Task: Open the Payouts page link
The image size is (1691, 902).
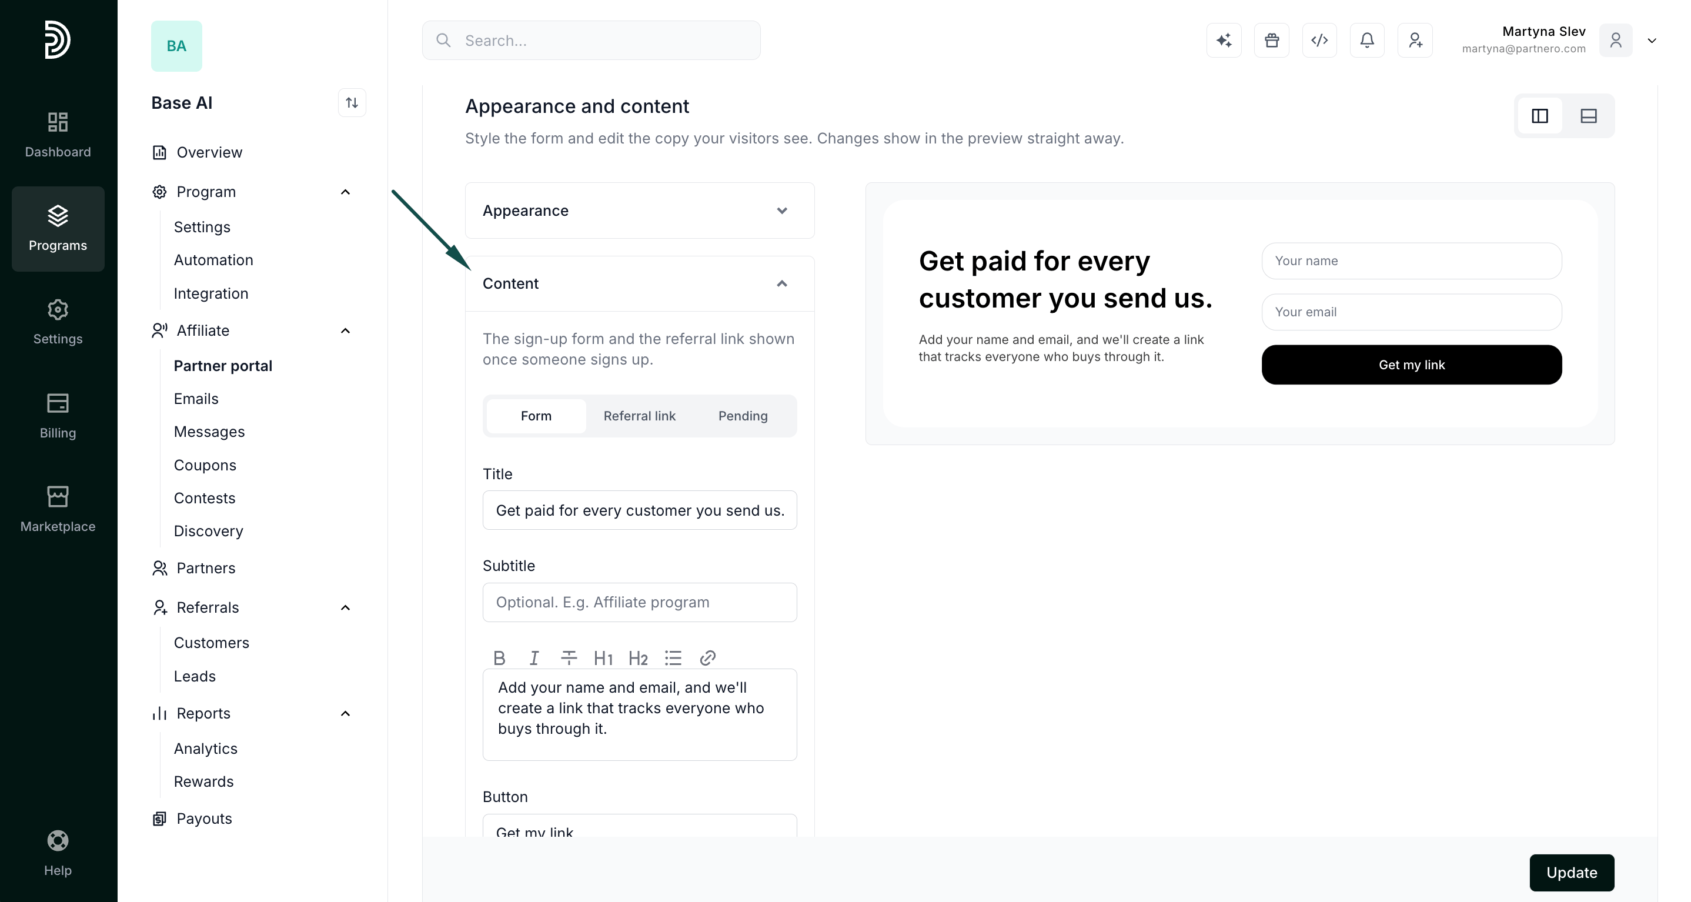Action: click(204, 818)
